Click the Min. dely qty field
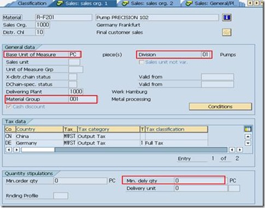 (199, 181)
